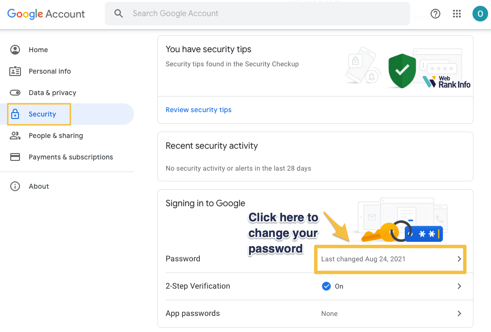Image resolution: width=491 pixels, height=332 pixels.
Task: Click the search magnifier icon
Action: [x=119, y=14]
